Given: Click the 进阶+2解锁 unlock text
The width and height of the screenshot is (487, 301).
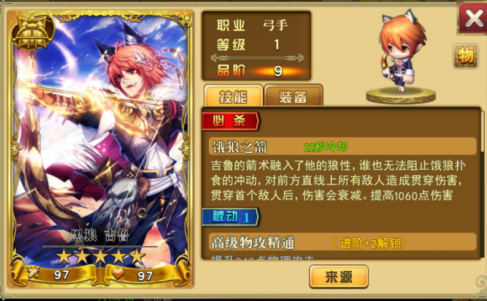Looking at the screenshot, I should tap(369, 243).
